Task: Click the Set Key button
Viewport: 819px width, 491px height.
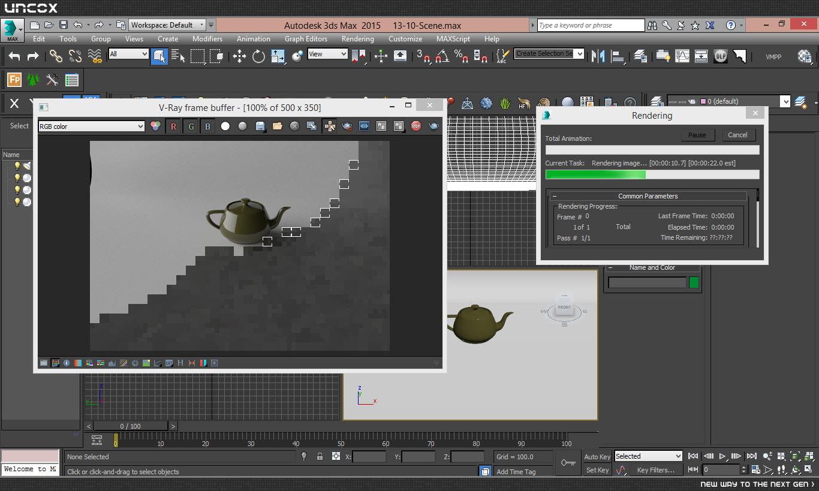Action: tap(597, 470)
